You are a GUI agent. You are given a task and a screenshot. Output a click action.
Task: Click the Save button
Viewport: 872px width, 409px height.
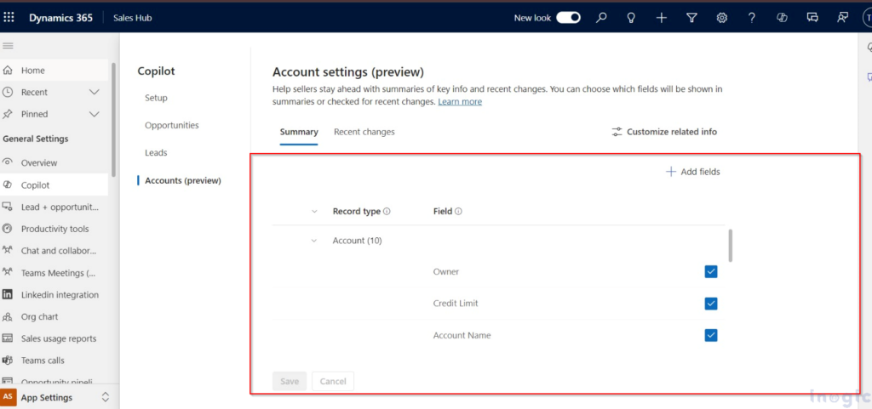290,381
